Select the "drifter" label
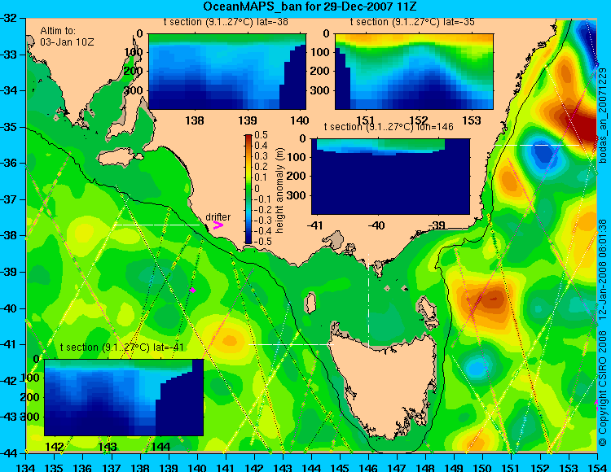This screenshot has width=611, height=472. [x=218, y=216]
